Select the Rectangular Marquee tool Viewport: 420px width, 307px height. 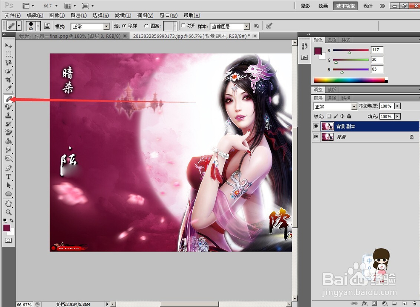point(8,54)
